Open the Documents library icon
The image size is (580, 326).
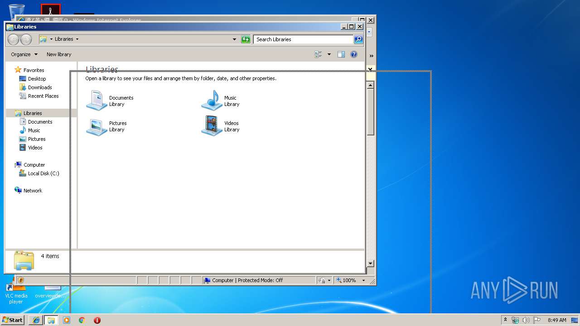pyautogui.click(x=97, y=101)
